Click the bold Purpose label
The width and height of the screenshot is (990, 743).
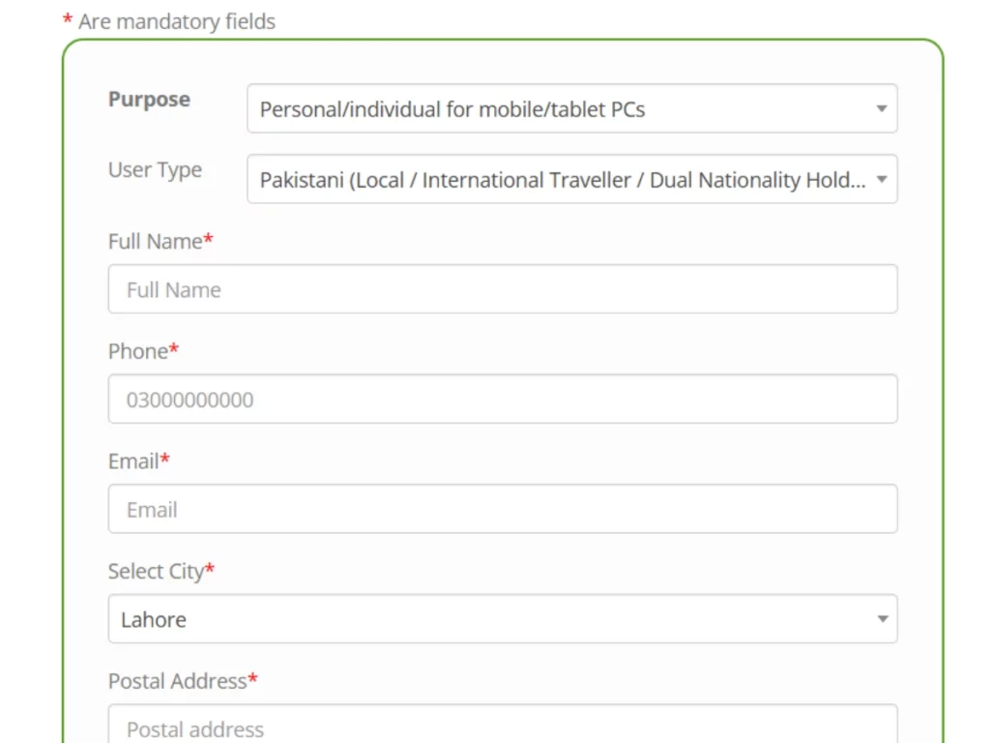149,100
